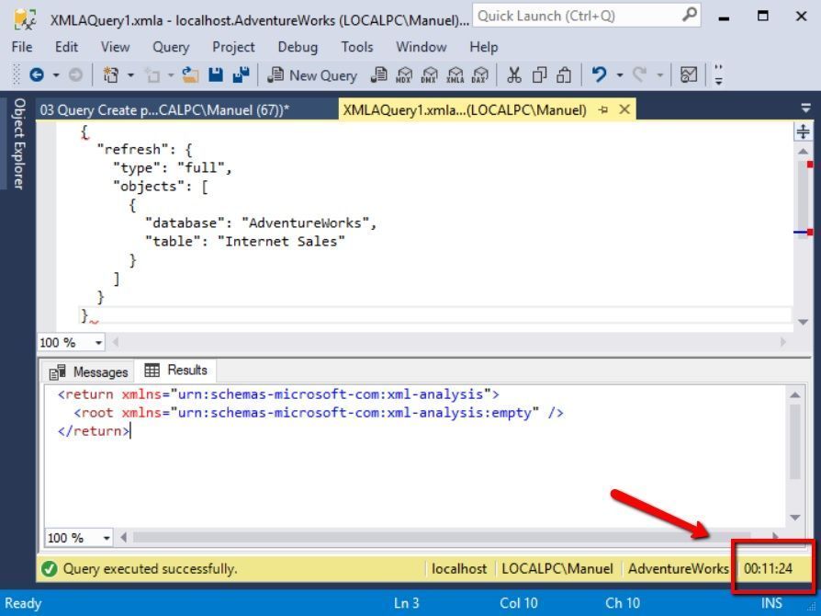Screen dimensions: 821x616
Task: Open the results pane zoom dropdown
Action: (107, 538)
